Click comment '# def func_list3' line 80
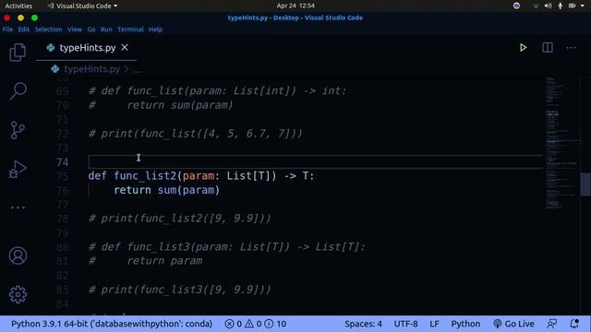 pyautogui.click(x=227, y=247)
